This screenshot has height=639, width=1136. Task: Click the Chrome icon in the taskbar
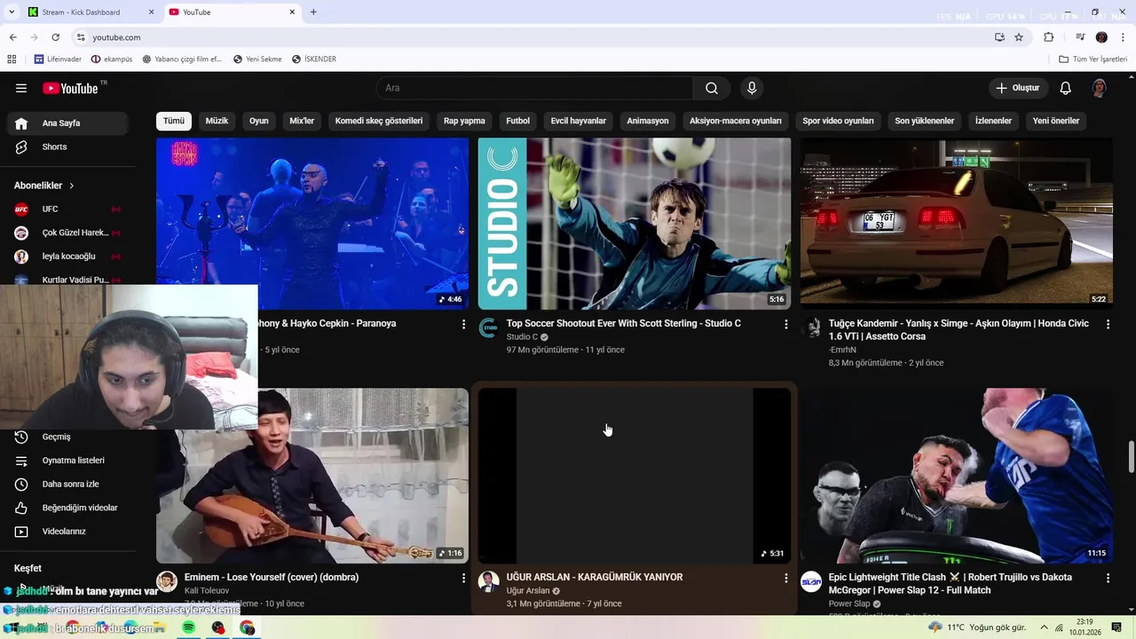tap(248, 627)
